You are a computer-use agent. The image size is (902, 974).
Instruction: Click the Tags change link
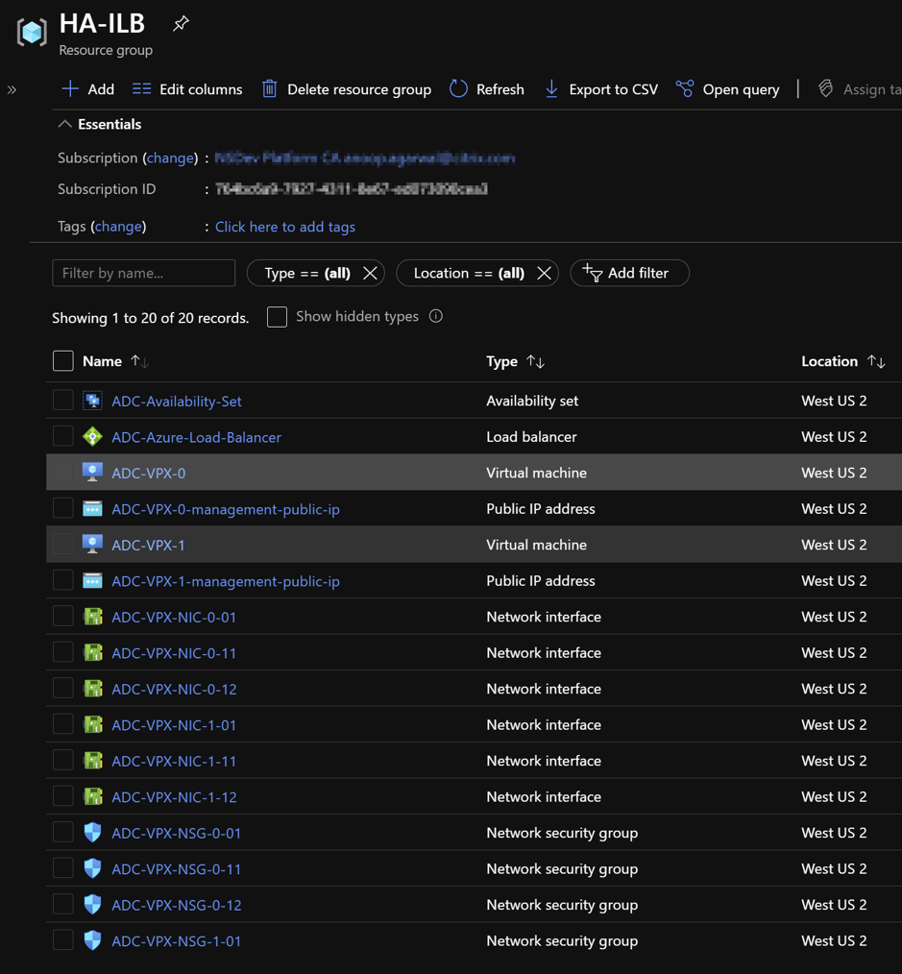point(118,226)
